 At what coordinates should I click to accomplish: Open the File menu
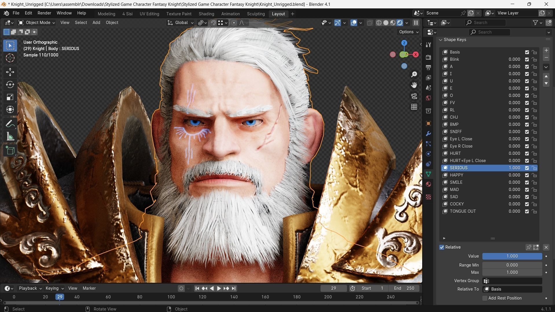coord(16,13)
